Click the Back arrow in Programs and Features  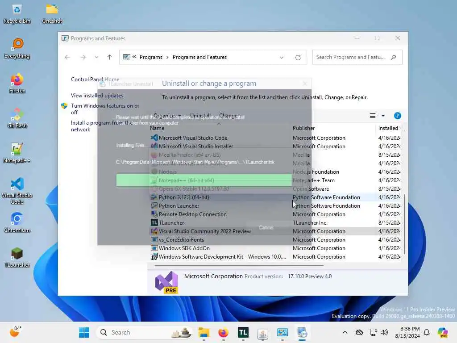point(67,57)
